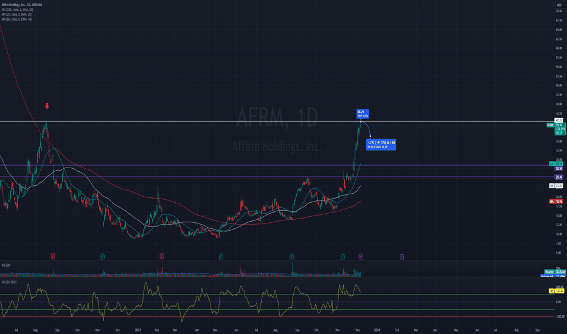Viewport: 567px width, 334px height.
Task: Click the purple 25.88 price axis tag
Action: (x=559, y=177)
